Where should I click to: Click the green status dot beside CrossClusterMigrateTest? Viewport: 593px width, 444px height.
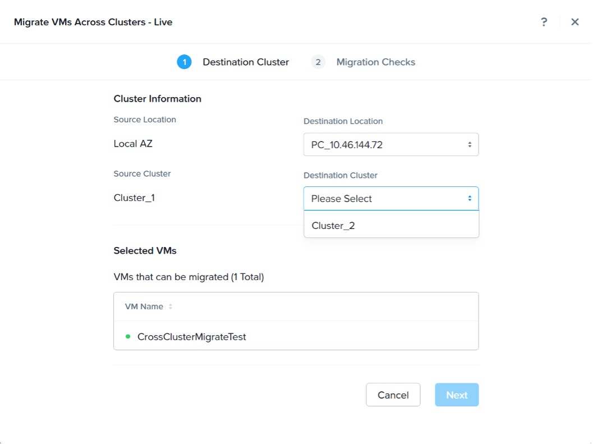point(128,337)
